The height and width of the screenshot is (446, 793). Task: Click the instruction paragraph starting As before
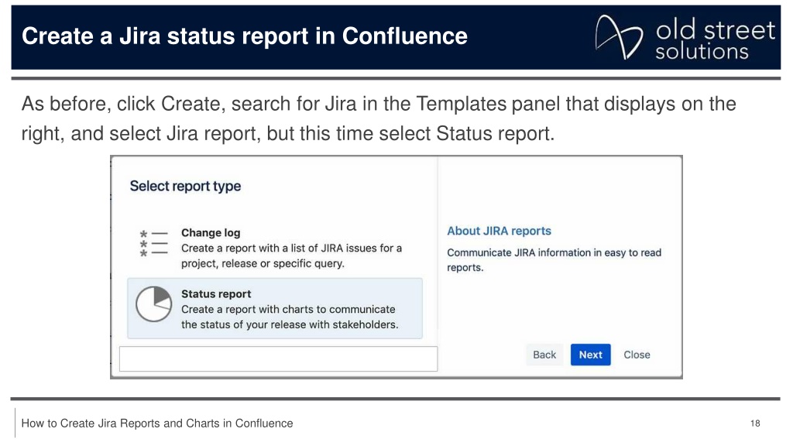click(378, 118)
